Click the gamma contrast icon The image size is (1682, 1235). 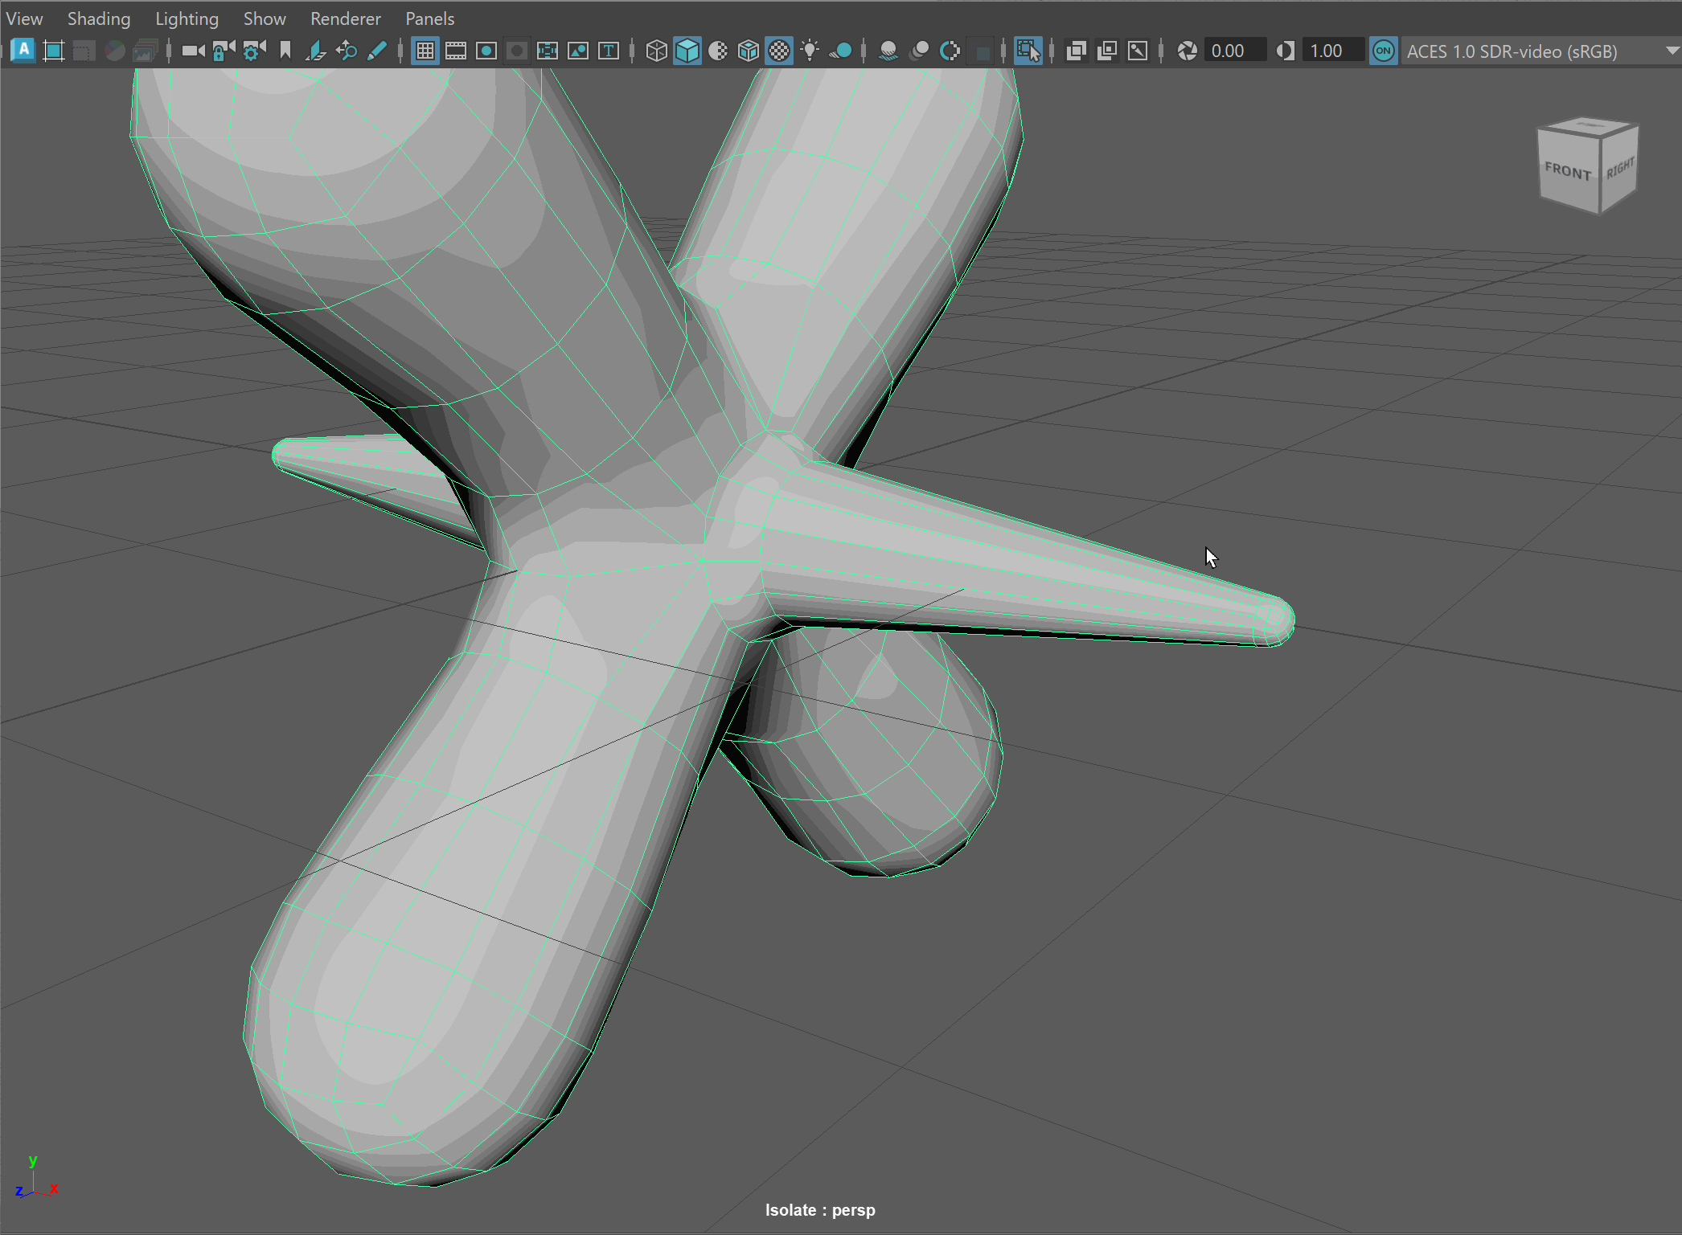tap(1285, 51)
